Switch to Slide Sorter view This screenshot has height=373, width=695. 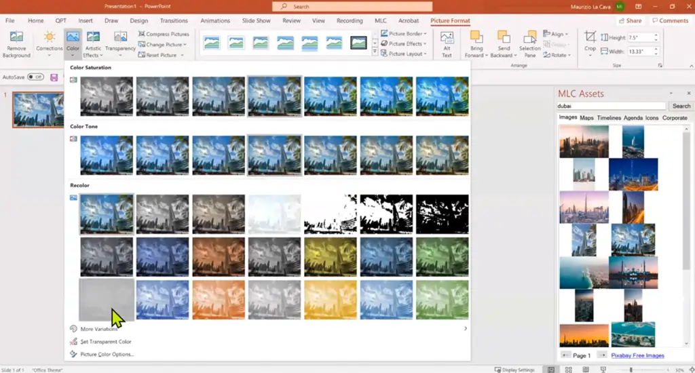click(x=568, y=370)
